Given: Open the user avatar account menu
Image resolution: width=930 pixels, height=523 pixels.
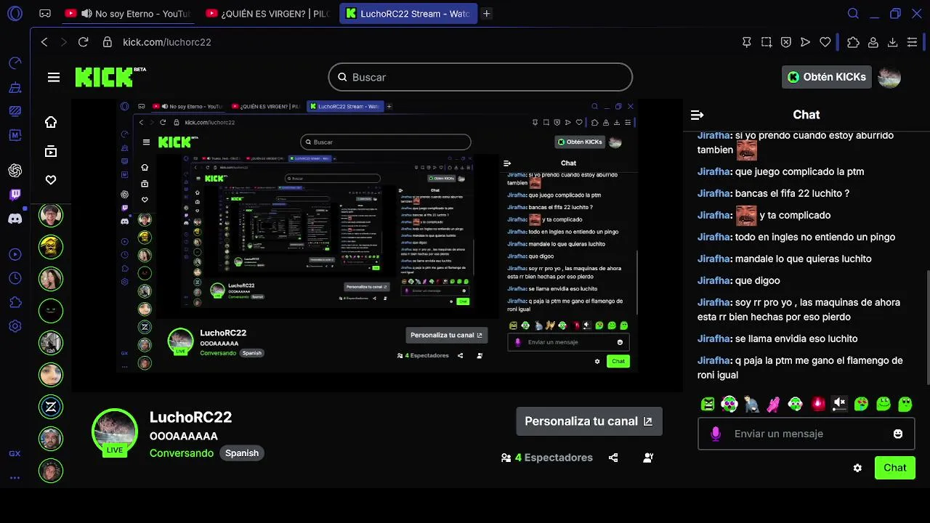Looking at the screenshot, I should pyautogui.click(x=889, y=77).
